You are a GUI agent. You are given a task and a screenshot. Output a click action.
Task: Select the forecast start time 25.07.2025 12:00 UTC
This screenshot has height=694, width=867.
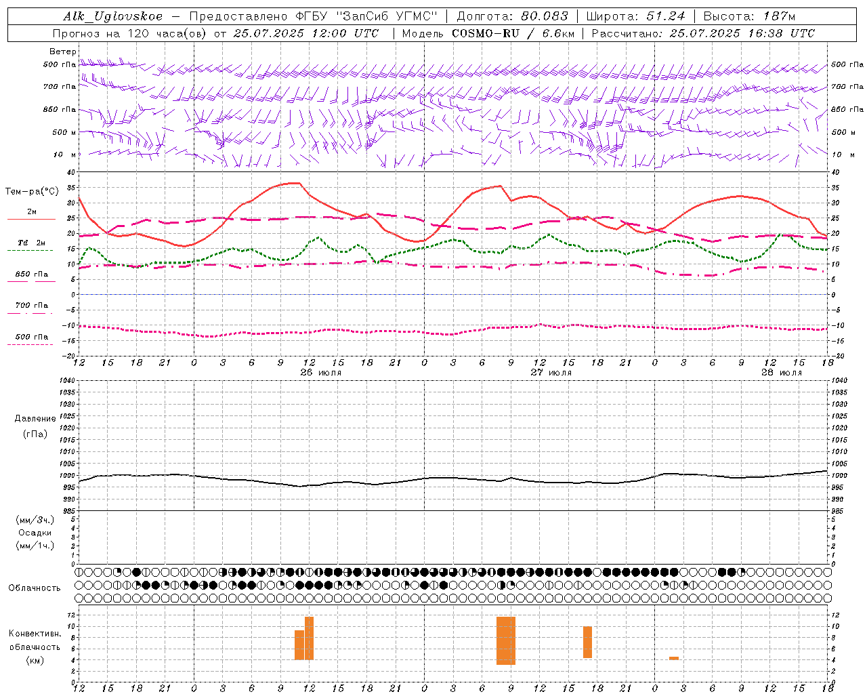click(x=306, y=33)
